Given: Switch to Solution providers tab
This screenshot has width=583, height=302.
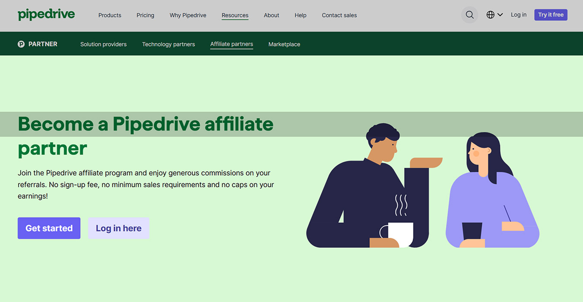Looking at the screenshot, I should [103, 44].
